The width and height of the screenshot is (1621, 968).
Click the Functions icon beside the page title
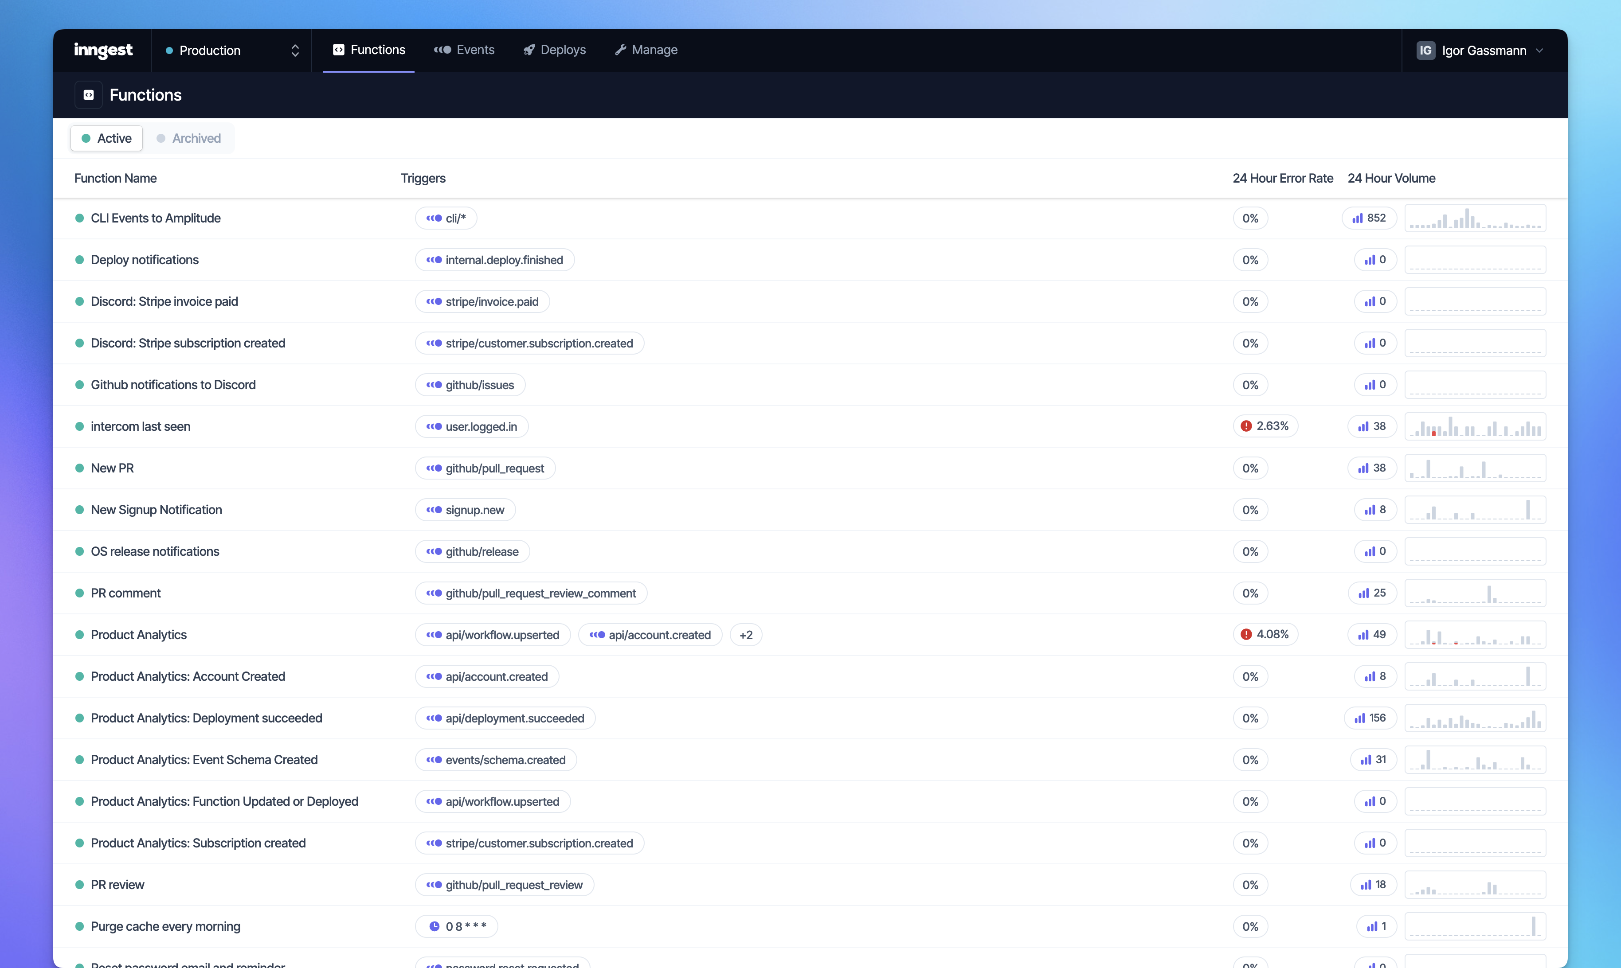pyautogui.click(x=88, y=94)
